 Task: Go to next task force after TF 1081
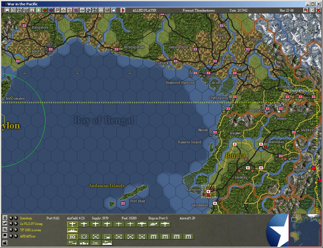(x=15, y=230)
